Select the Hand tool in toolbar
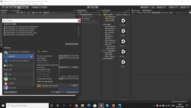 [x=3, y=7]
